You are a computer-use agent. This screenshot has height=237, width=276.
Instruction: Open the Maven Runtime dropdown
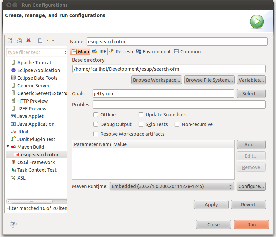point(172,186)
